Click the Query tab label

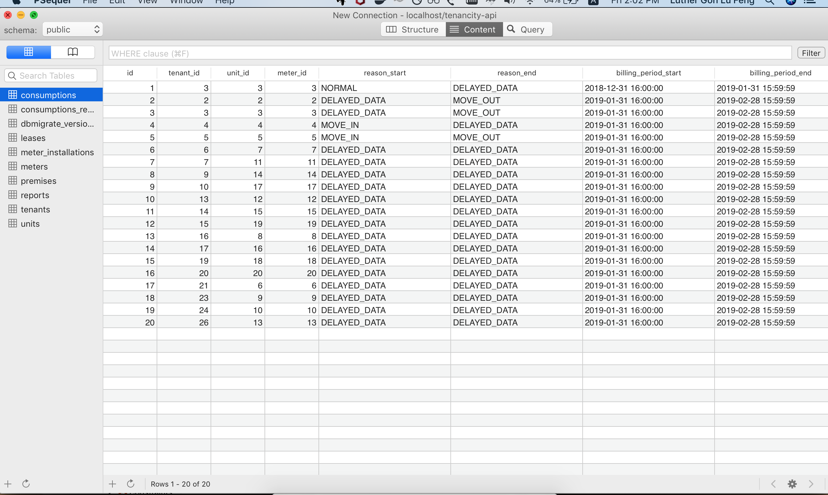pyautogui.click(x=532, y=29)
